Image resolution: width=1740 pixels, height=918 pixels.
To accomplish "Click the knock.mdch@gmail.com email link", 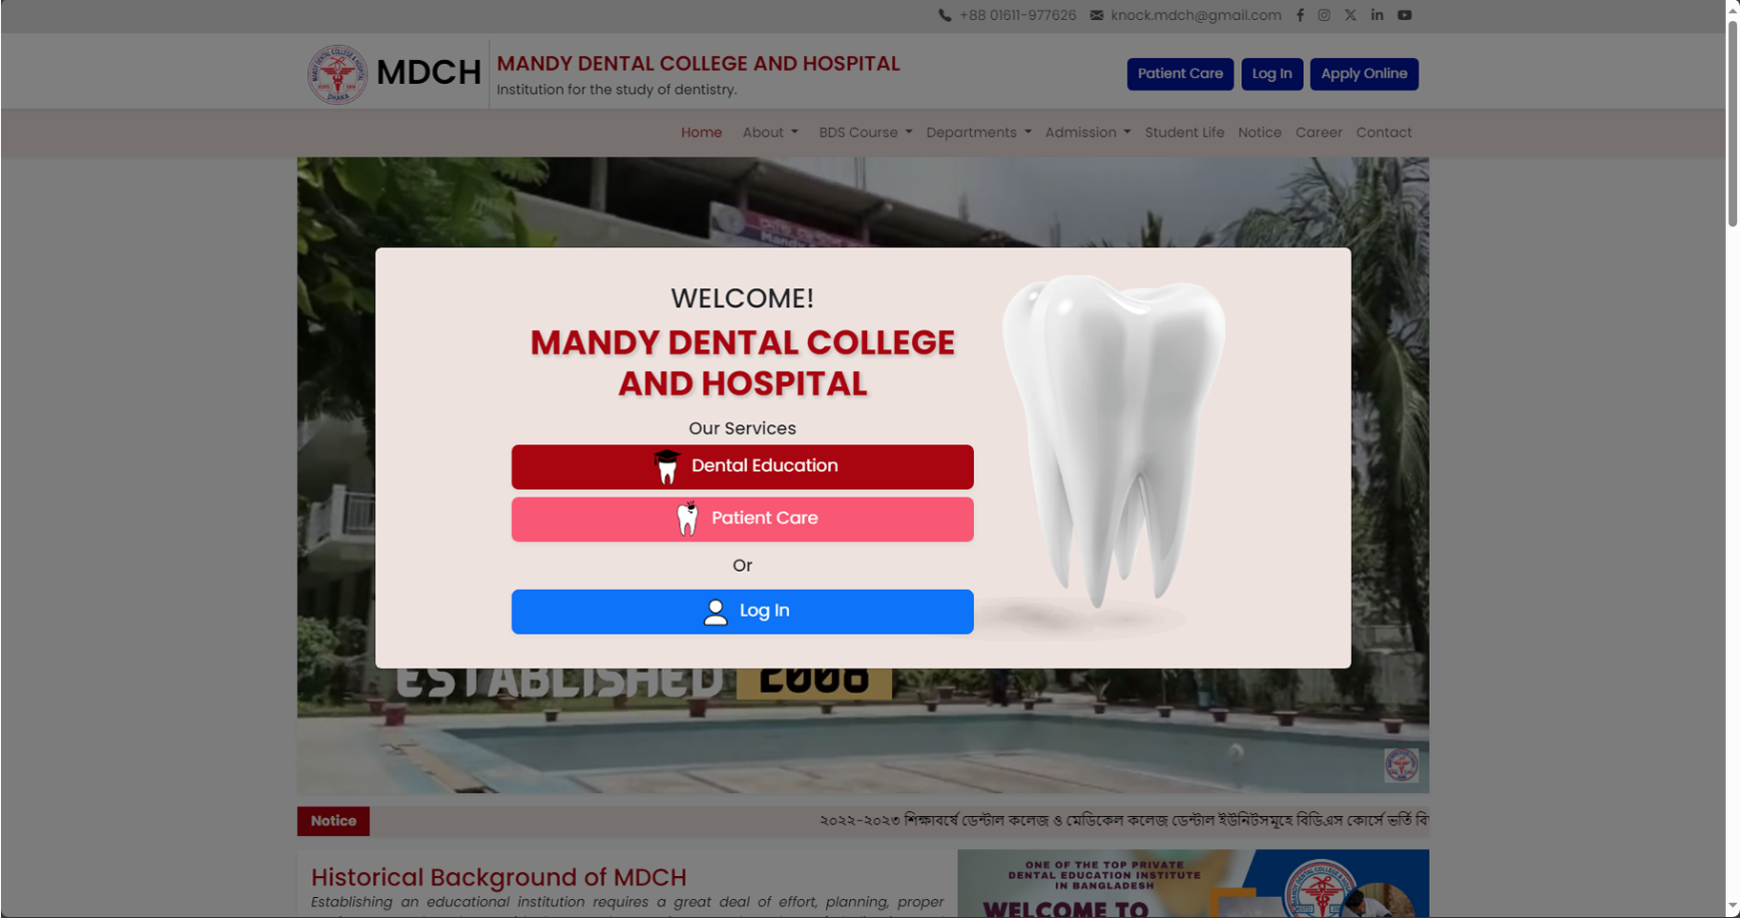I will tap(1195, 15).
